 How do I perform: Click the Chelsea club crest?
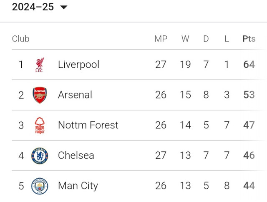click(40, 155)
